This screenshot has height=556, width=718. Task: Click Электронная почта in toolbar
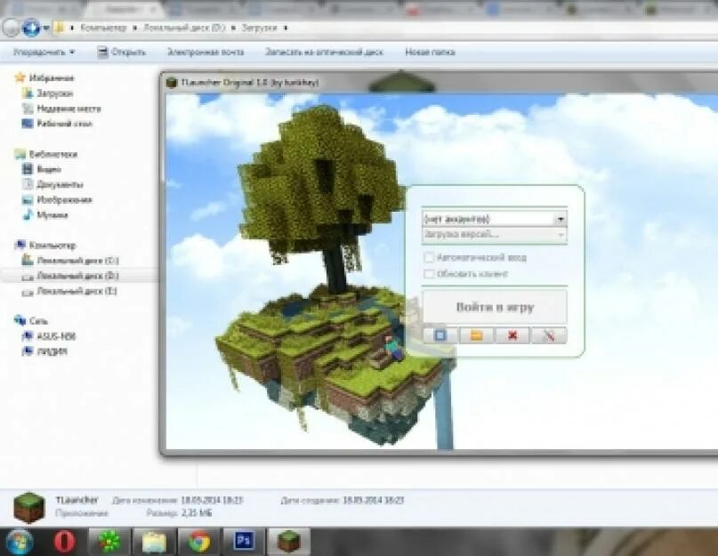[206, 52]
